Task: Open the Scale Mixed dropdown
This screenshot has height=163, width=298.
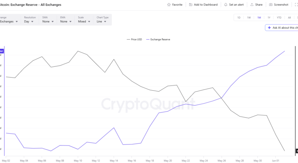Action: click(x=84, y=21)
